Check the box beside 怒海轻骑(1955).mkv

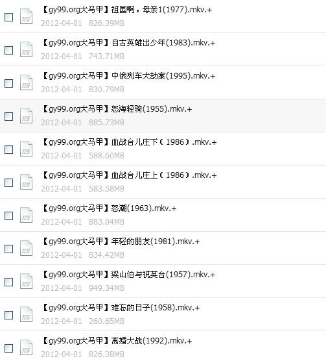click(x=8, y=116)
